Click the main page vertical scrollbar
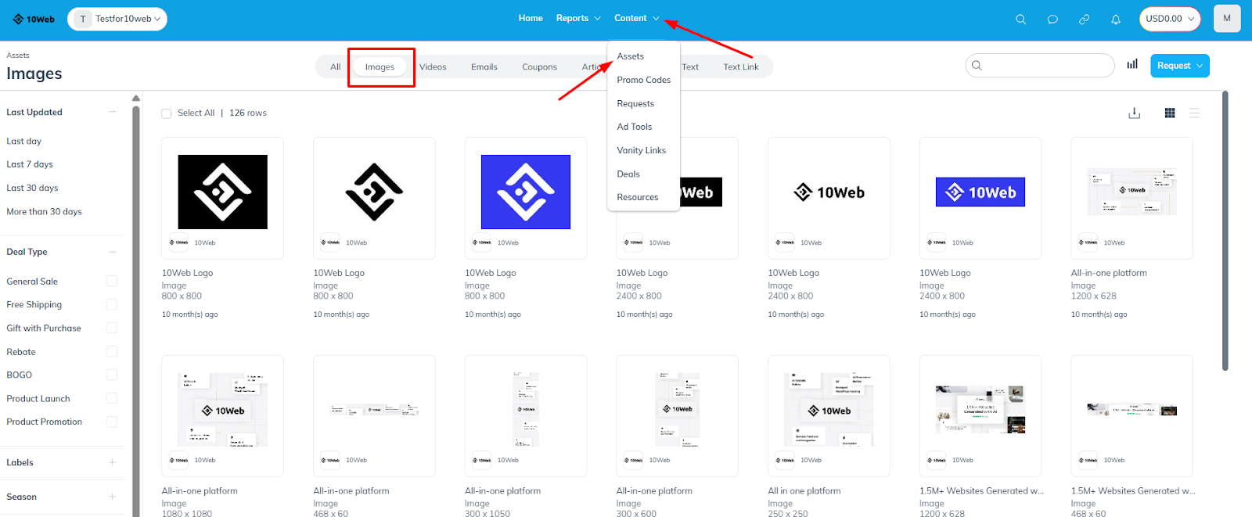The image size is (1252, 517). pos(1225,231)
